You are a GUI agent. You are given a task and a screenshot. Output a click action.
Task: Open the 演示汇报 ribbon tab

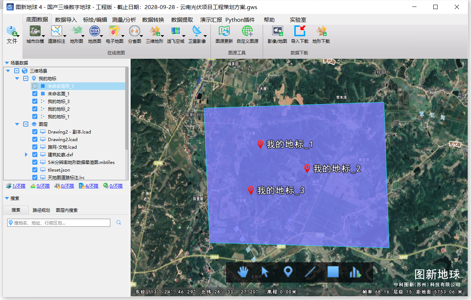tap(211, 20)
